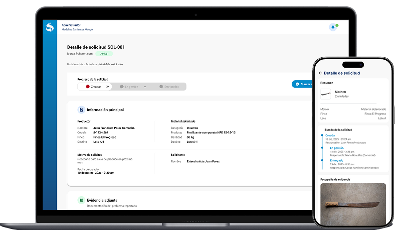Click the Sharon logo in the sidebar
The width and height of the screenshot is (396, 230).
[x=50, y=27]
